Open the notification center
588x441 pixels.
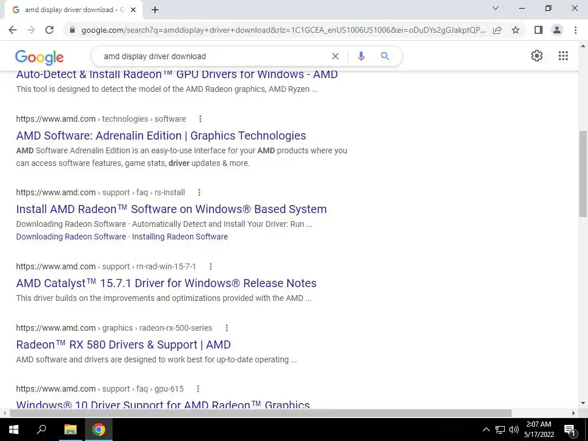click(x=570, y=430)
